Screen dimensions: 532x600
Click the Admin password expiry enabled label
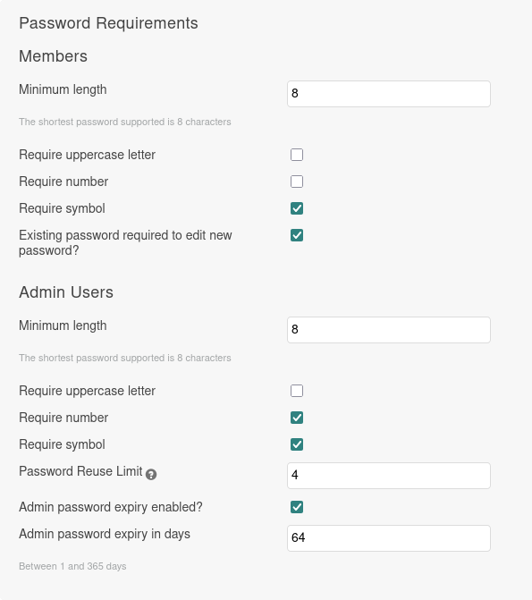point(111,507)
